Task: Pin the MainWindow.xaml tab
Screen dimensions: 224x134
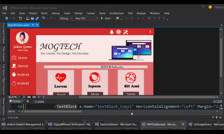Action: click(33, 25)
